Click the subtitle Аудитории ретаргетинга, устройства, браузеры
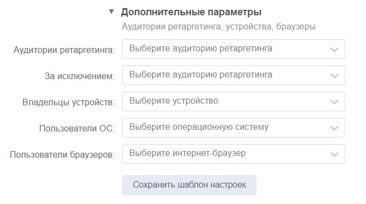 (x=219, y=26)
